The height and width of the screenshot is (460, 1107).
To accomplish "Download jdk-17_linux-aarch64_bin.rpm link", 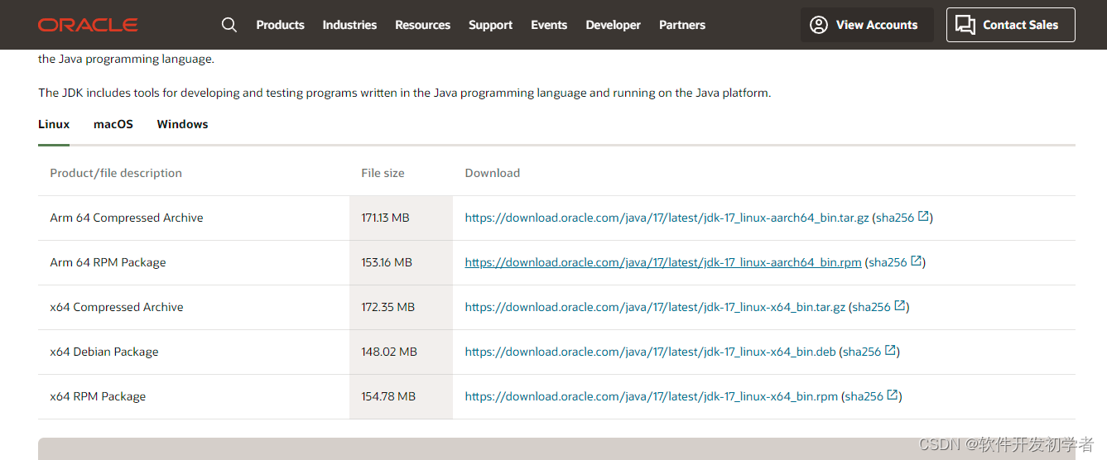I will (x=663, y=262).
